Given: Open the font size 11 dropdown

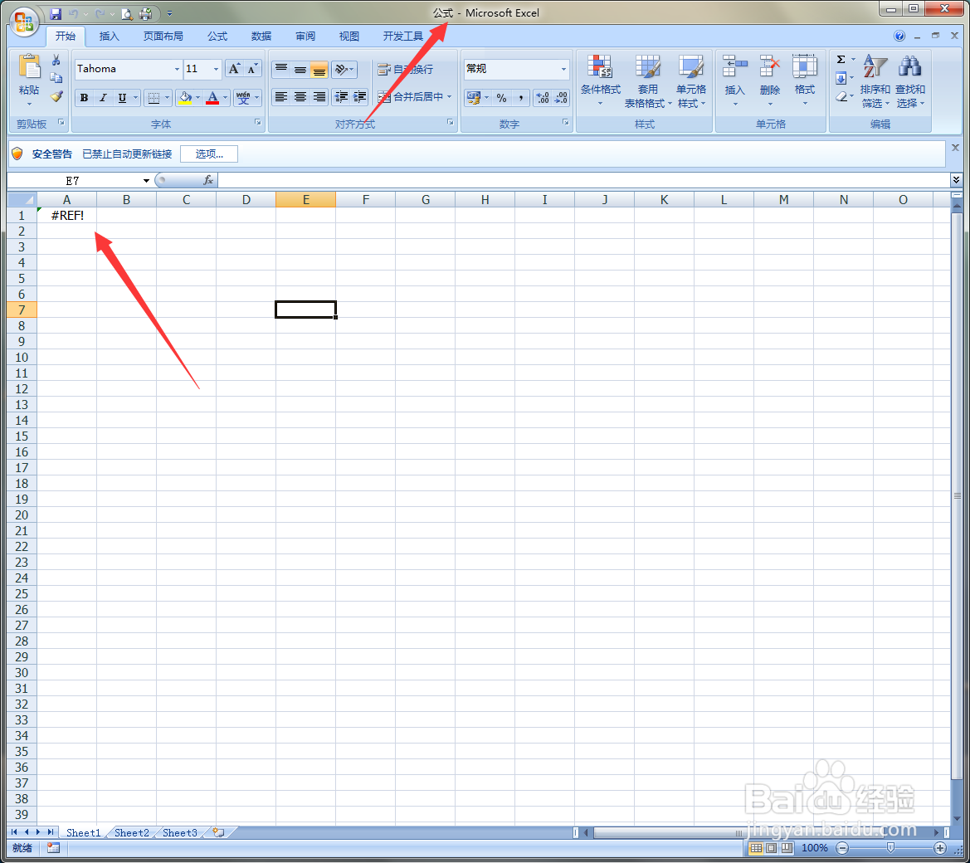Looking at the screenshot, I should (215, 69).
